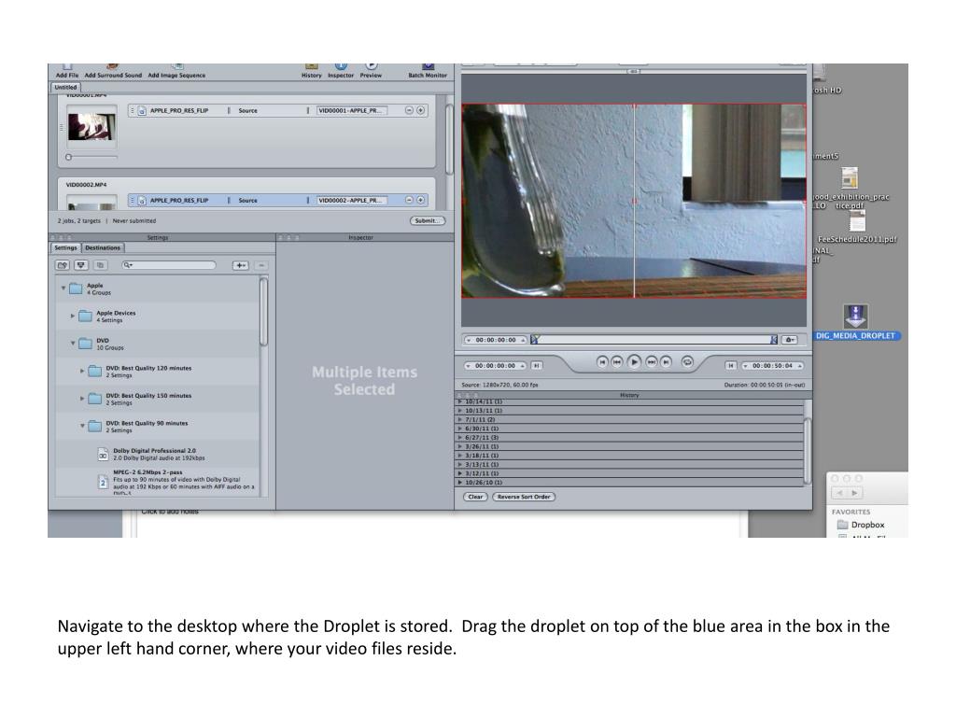Click the preview timeline scrubber bar

coord(654,340)
